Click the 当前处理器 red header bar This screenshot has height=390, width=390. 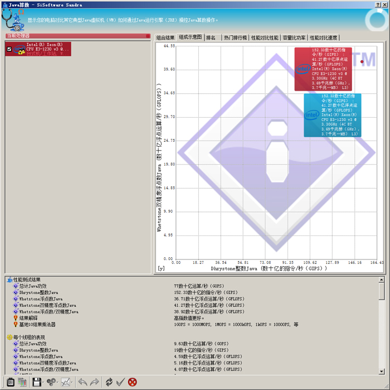78,36
